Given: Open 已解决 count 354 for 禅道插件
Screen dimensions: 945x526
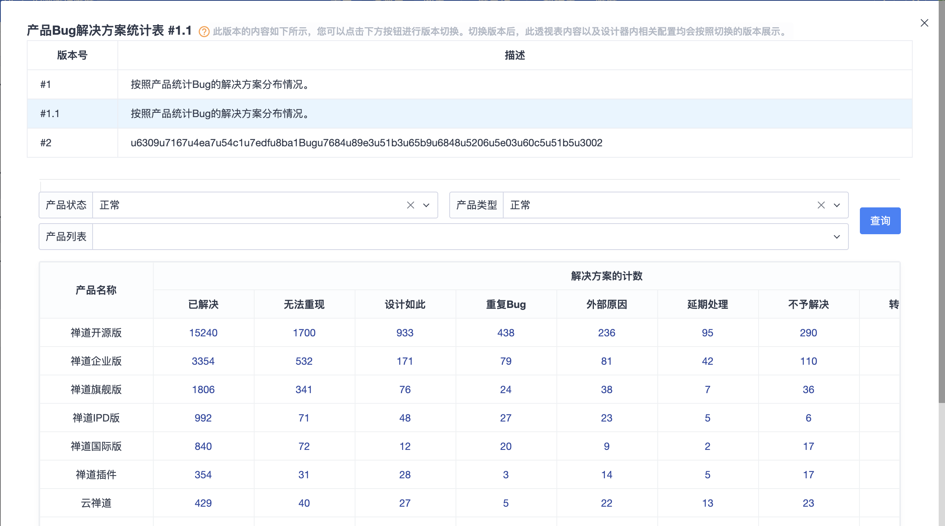Looking at the screenshot, I should pos(203,475).
